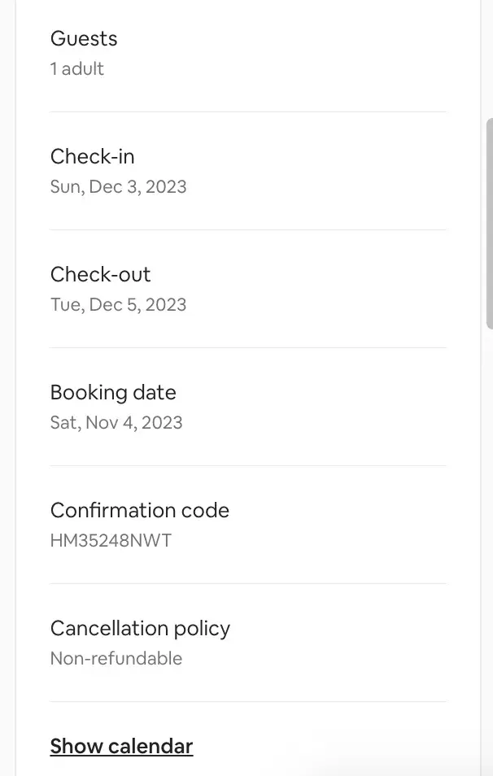The width and height of the screenshot is (493, 776).
Task: Click the HM35248NWT confirmation code
Action: point(111,541)
